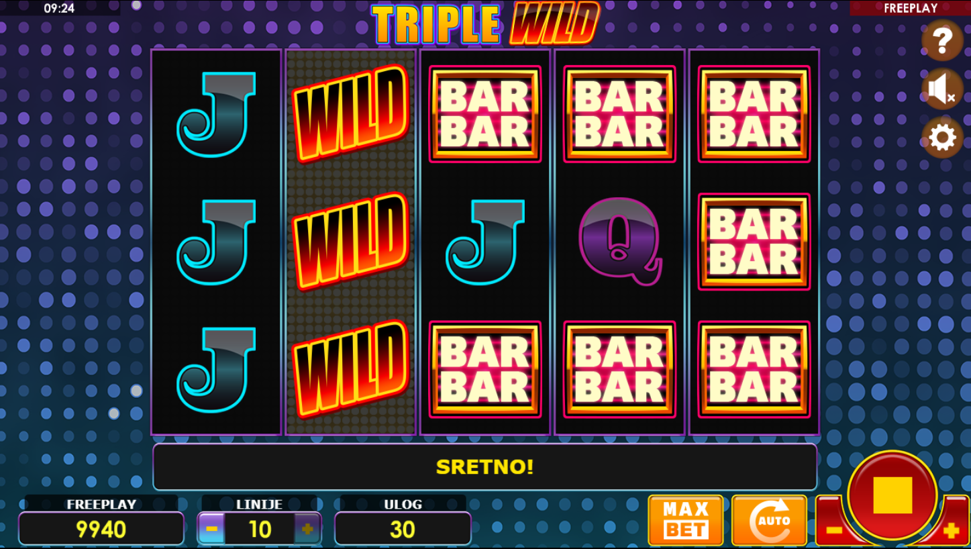
Task: Raise the bet with red plus
Action: click(951, 530)
